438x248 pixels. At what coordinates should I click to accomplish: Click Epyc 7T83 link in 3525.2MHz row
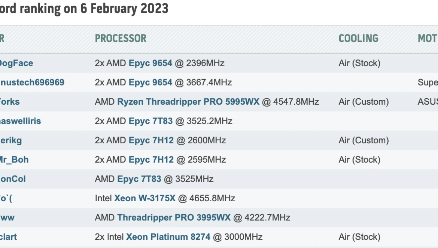(150, 121)
